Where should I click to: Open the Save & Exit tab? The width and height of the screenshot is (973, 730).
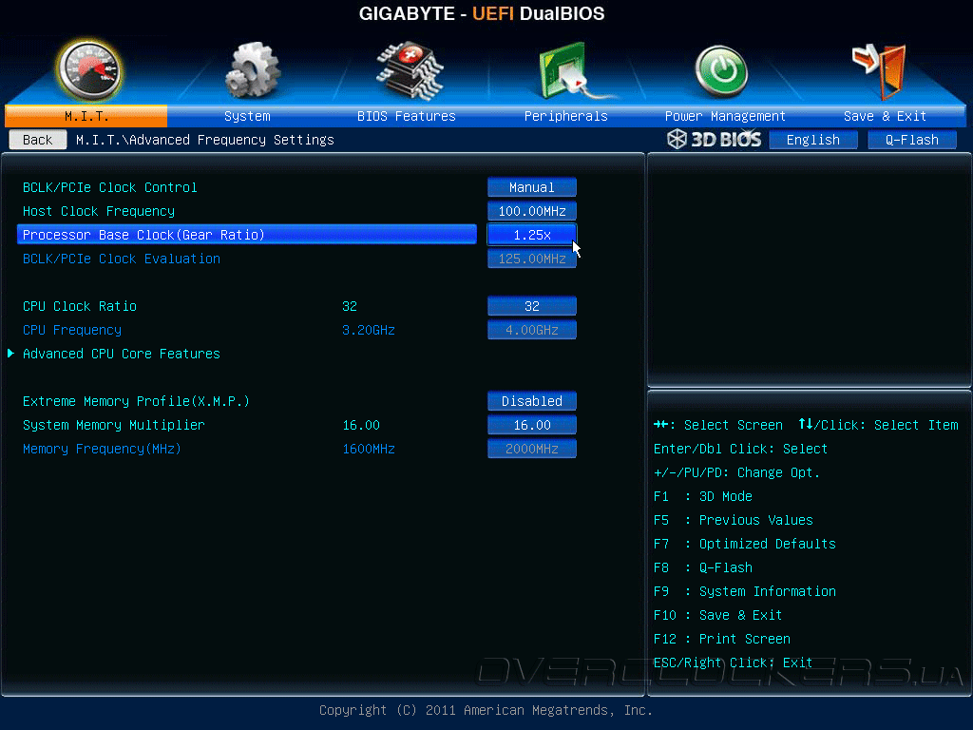point(885,116)
